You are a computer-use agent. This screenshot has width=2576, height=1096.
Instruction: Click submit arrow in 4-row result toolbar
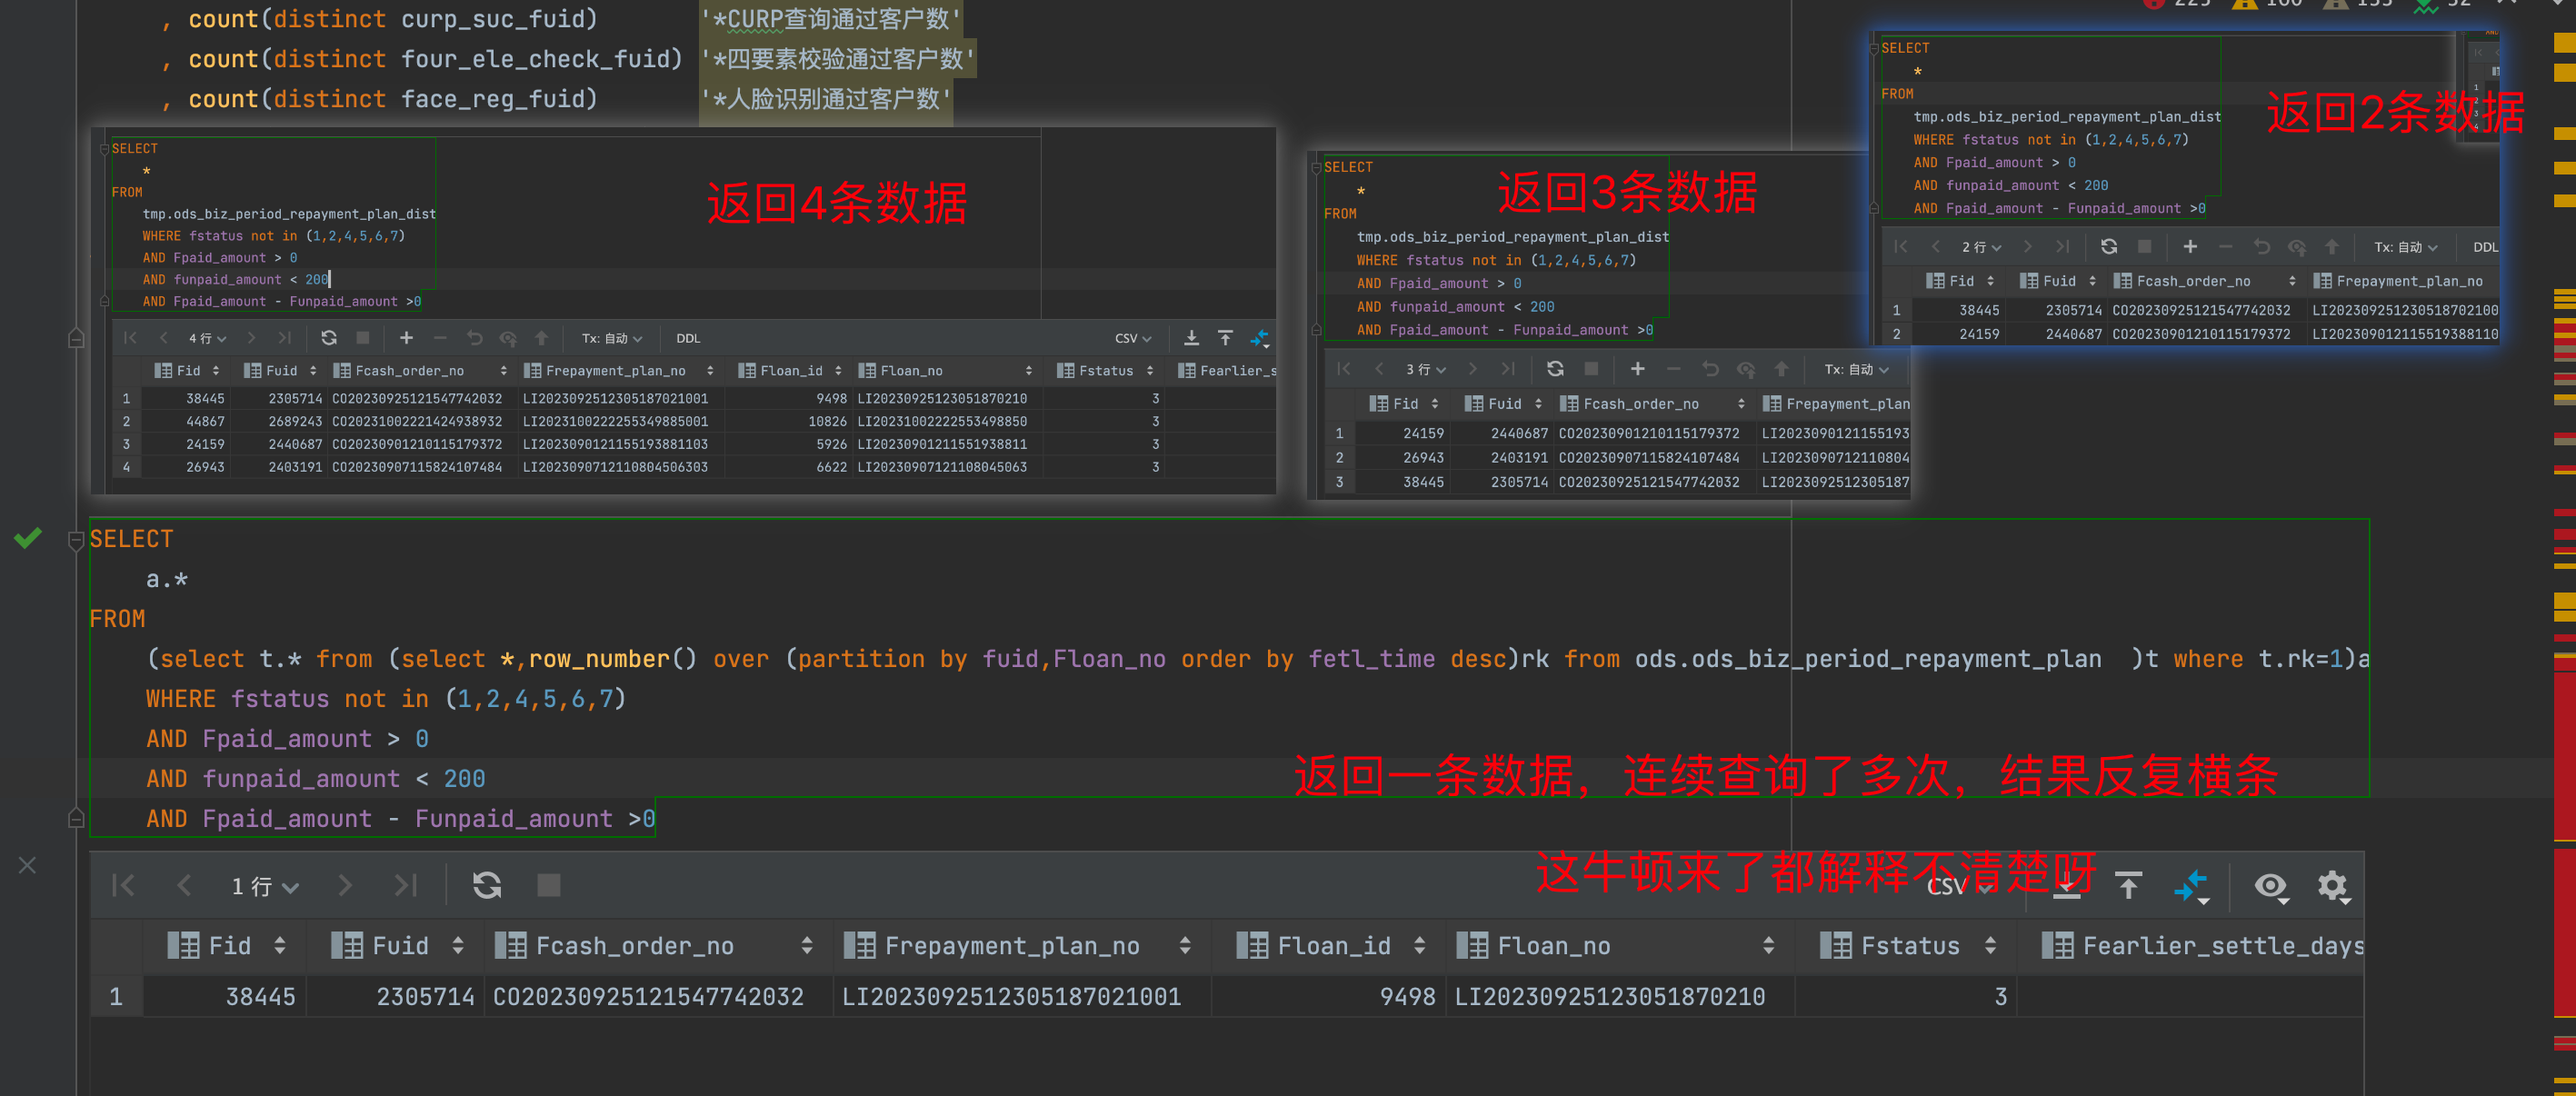coord(541,338)
